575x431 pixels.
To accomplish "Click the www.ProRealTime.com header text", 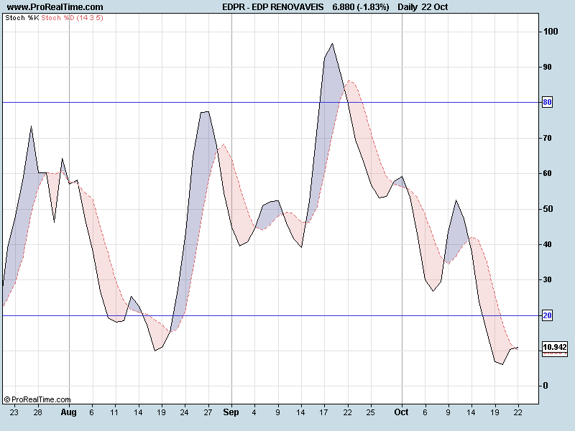I will [x=55, y=7].
